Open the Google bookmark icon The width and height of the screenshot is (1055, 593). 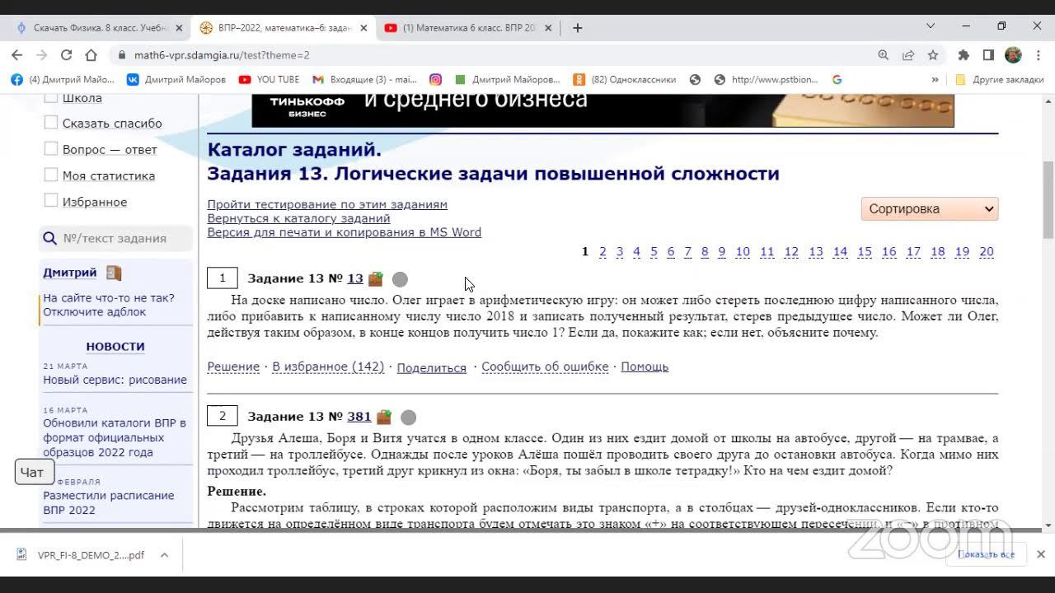coord(837,80)
